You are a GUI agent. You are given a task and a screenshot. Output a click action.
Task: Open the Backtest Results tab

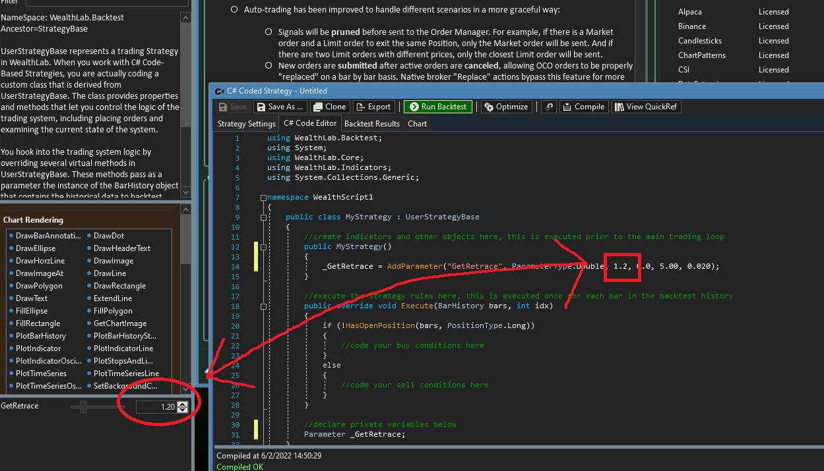tap(372, 124)
